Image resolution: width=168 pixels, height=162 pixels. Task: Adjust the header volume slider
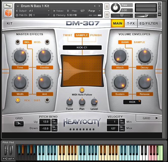point(146,16)
